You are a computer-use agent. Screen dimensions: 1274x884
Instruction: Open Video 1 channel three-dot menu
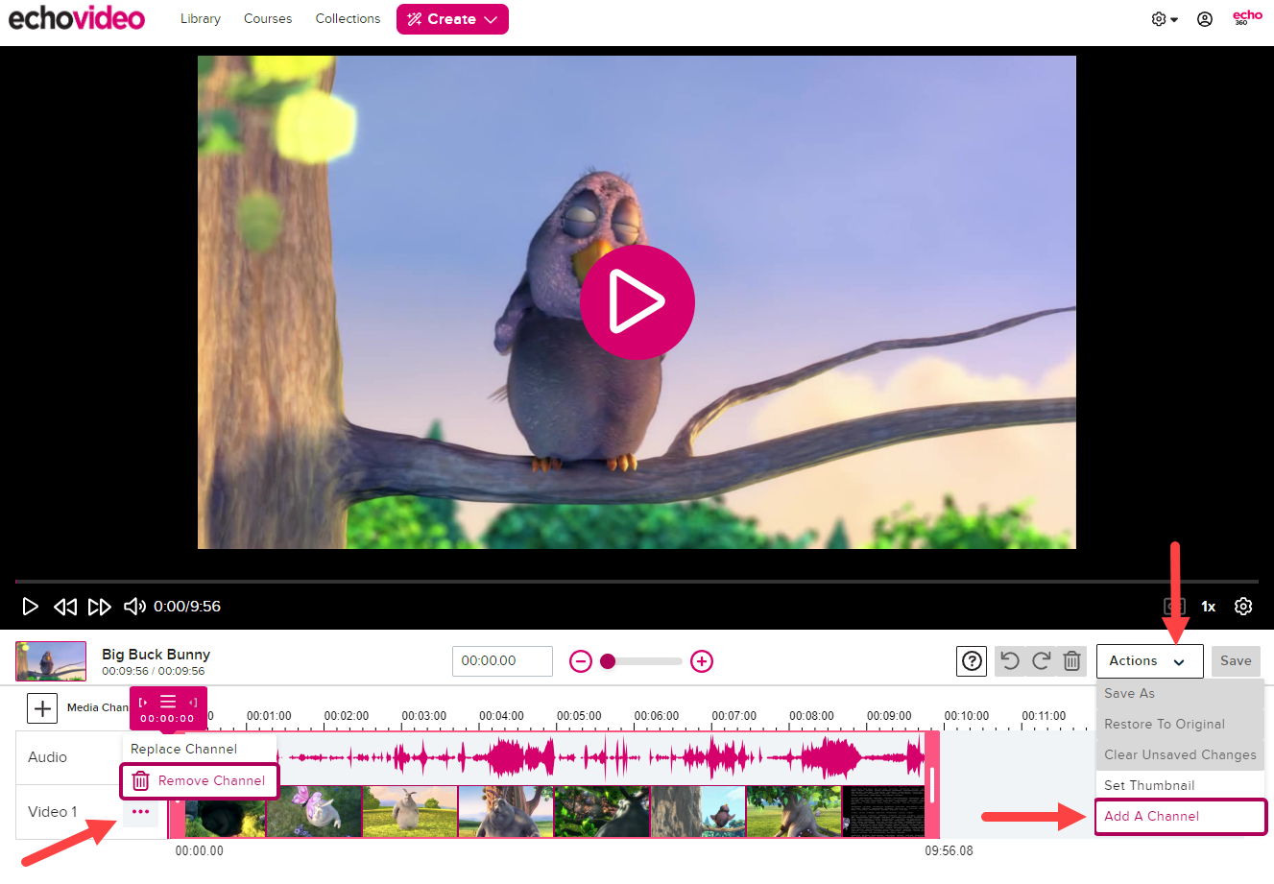tap(140, 812)
